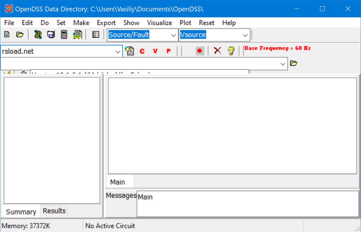The width and height of the screenshot is (361, 232).
Task: Click inside the Messages text box
Action: 248,204
